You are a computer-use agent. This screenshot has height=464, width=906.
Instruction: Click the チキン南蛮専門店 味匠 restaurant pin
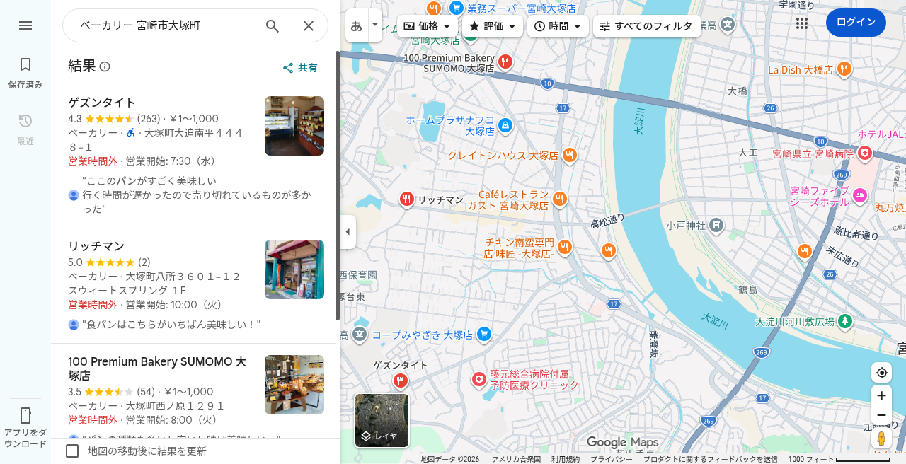564,248
